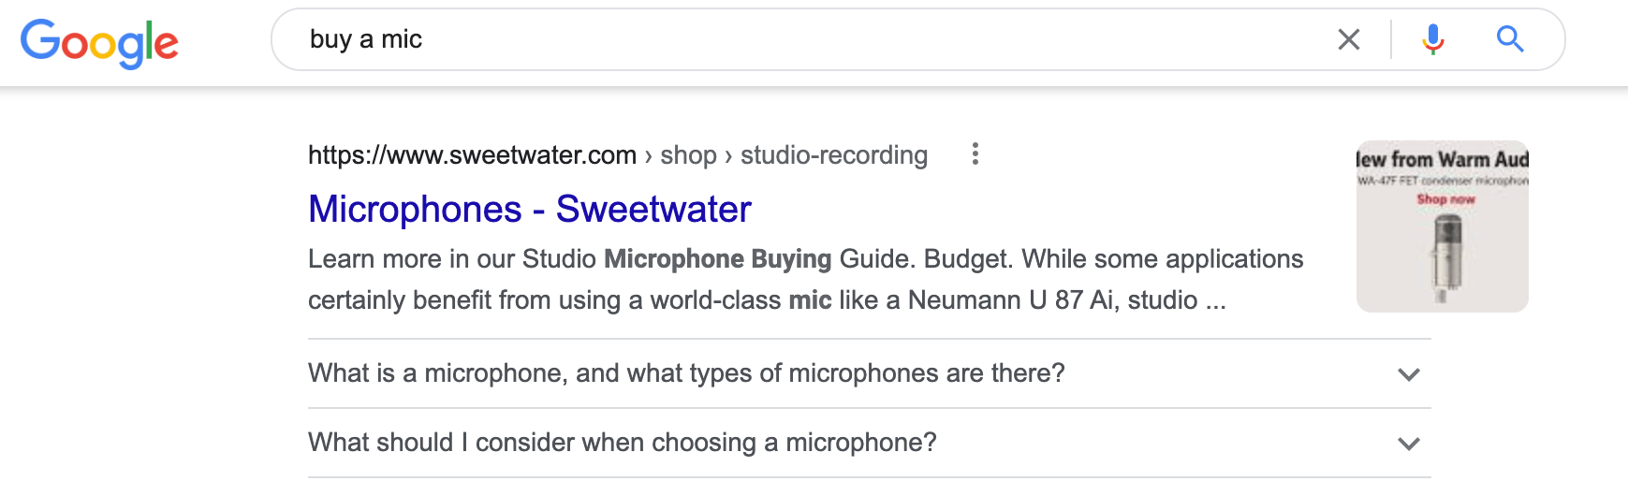Click the bold "Microphone Buying" snippet text

pyautogui.click(x=717, y=258)
